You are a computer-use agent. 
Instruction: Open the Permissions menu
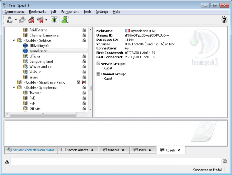tap(70, 12)
